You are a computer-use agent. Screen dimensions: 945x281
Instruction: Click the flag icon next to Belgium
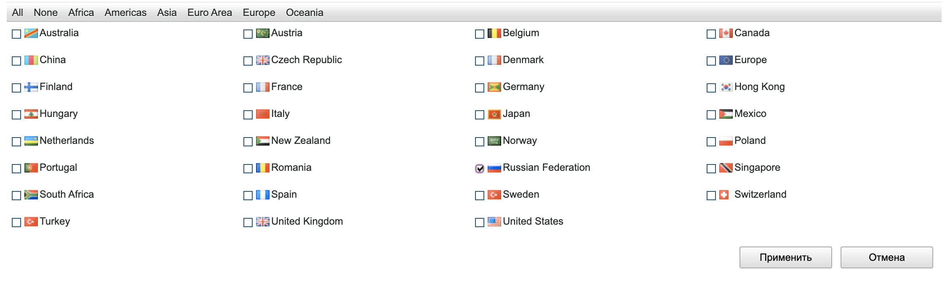click(494, 33)
